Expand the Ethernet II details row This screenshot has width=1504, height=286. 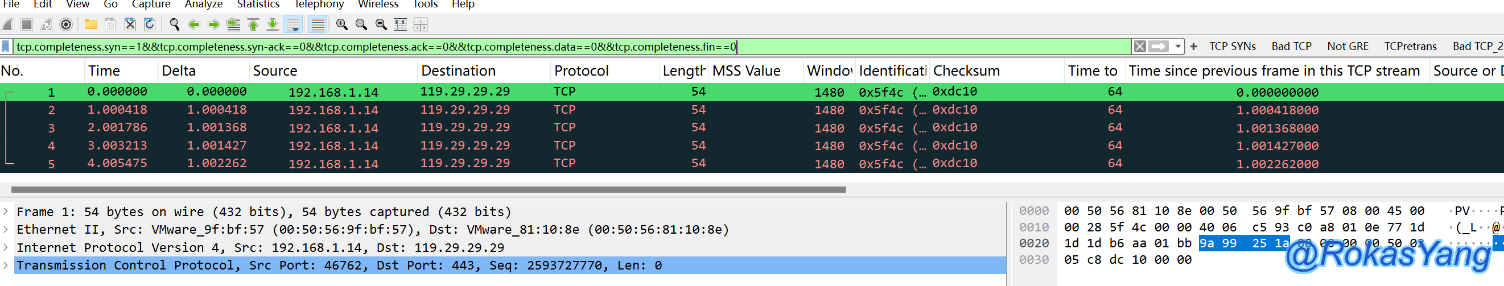point(6,229)
